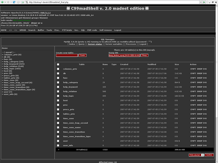The image size is (218, 163).
Task: Check the columns_priv table checkbox
Action: 58,69
